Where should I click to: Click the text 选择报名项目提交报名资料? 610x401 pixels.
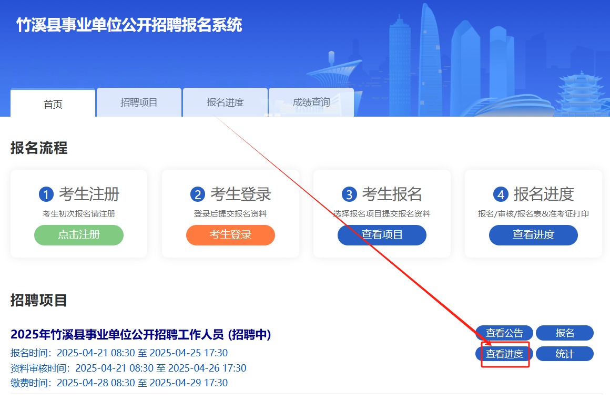tap(382, 214)
